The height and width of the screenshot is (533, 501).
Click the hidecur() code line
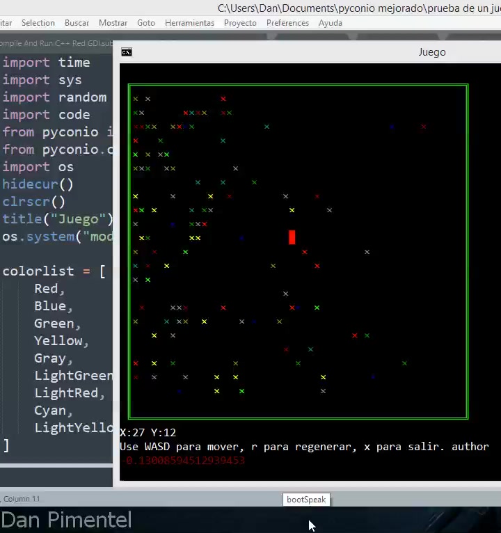[x=38, y=184]
